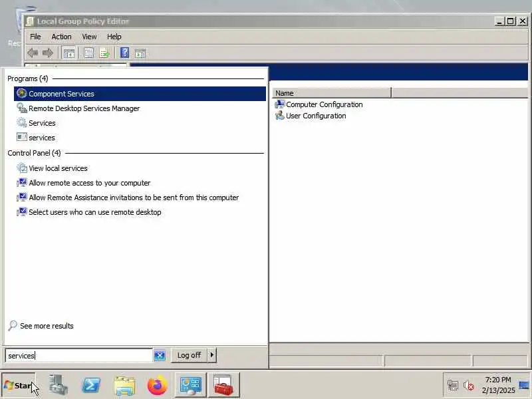This screenshot has height=399, width=532.
Task: Select User Configuration in the list
Action: (x=311, y=116)
